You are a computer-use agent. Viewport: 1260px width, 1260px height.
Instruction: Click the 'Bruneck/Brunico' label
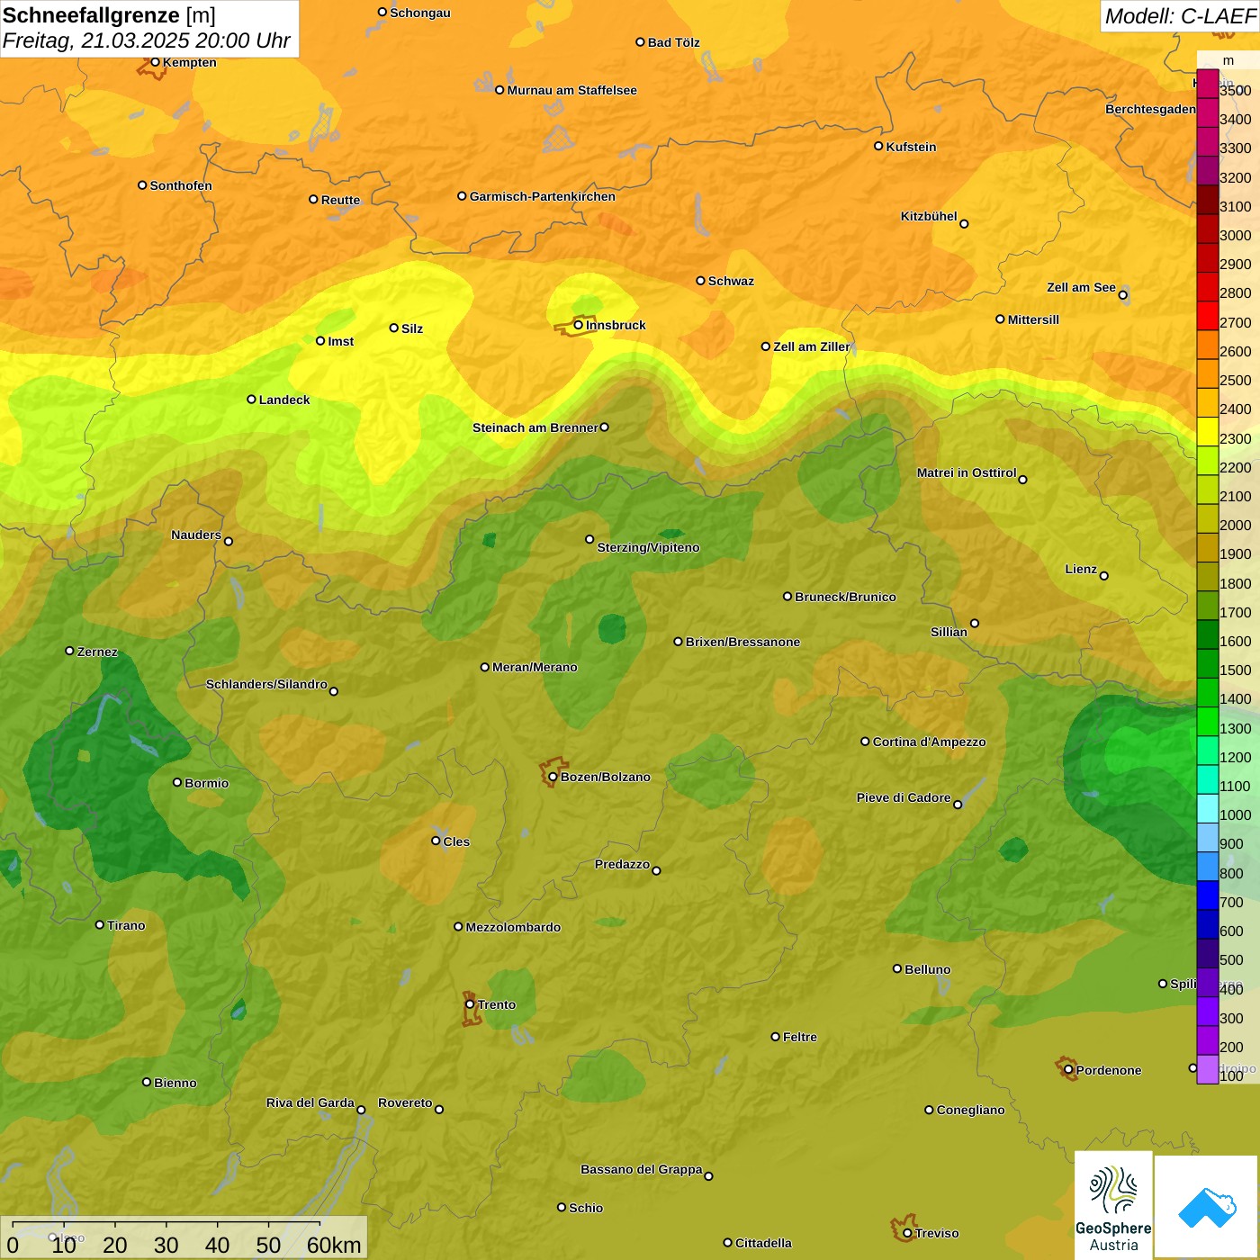point(845,597)
